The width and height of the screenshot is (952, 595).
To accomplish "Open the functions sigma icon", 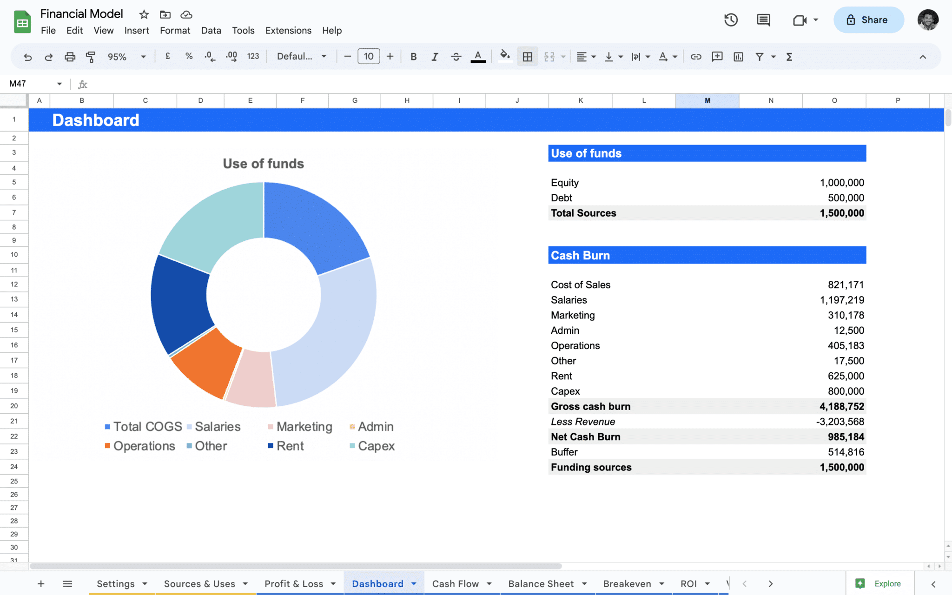I will tap(789, 57).
